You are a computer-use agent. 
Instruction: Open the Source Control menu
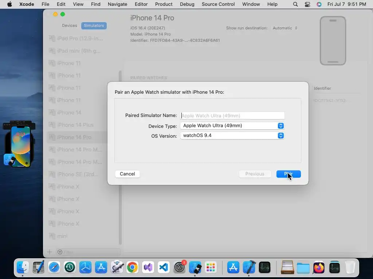coord(218,4)
